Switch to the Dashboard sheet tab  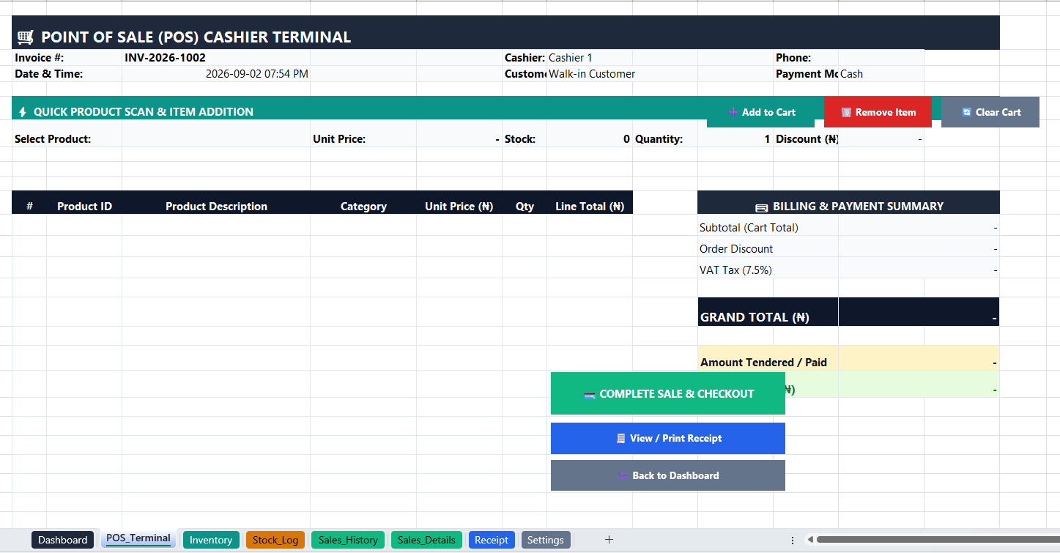[x=63, y=540]
